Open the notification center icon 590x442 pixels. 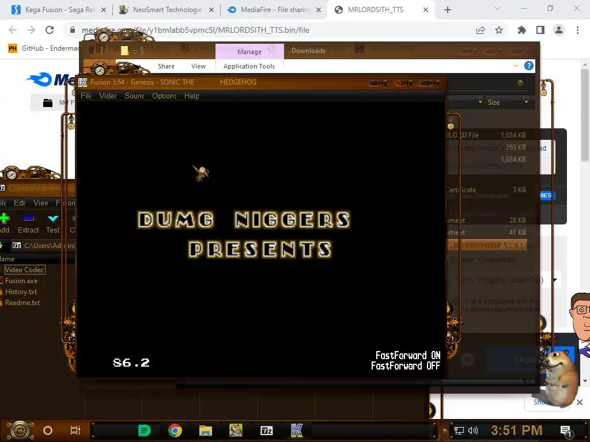[566, 431]
